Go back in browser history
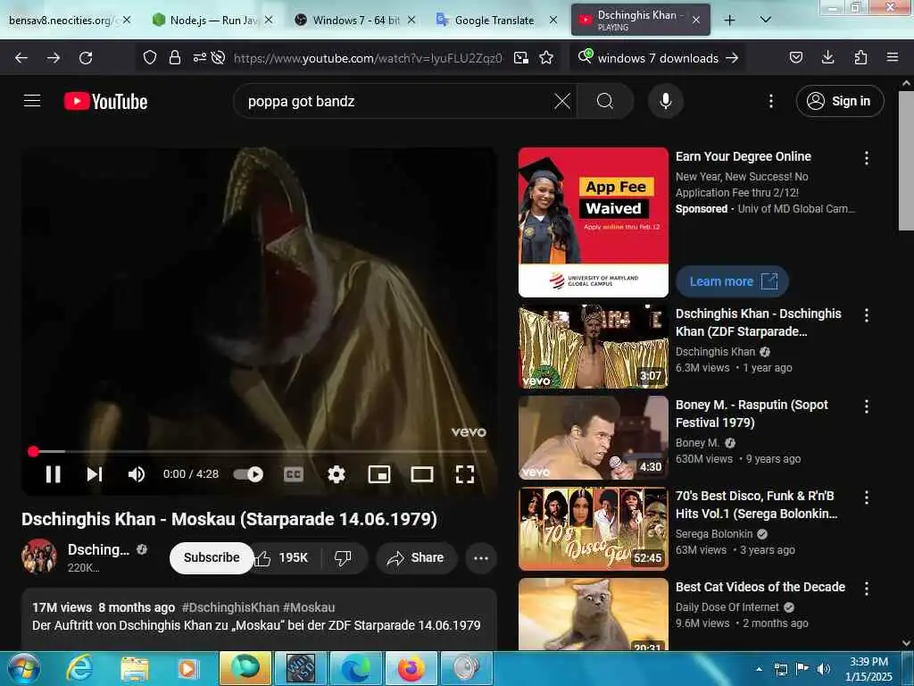Viewport: 914px width, 686px height. [x=21, y=58]
